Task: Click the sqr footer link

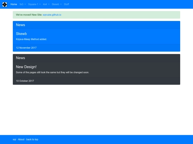Action: coord(14,139)
